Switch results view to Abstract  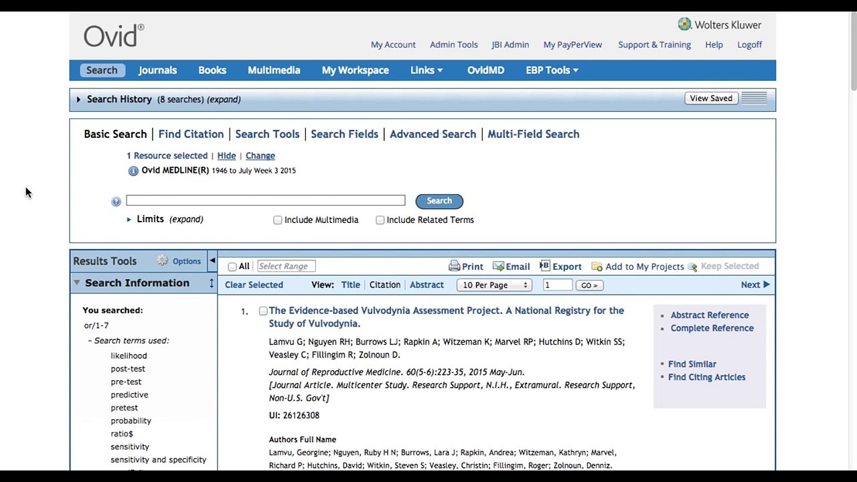[x=426, y=285]
